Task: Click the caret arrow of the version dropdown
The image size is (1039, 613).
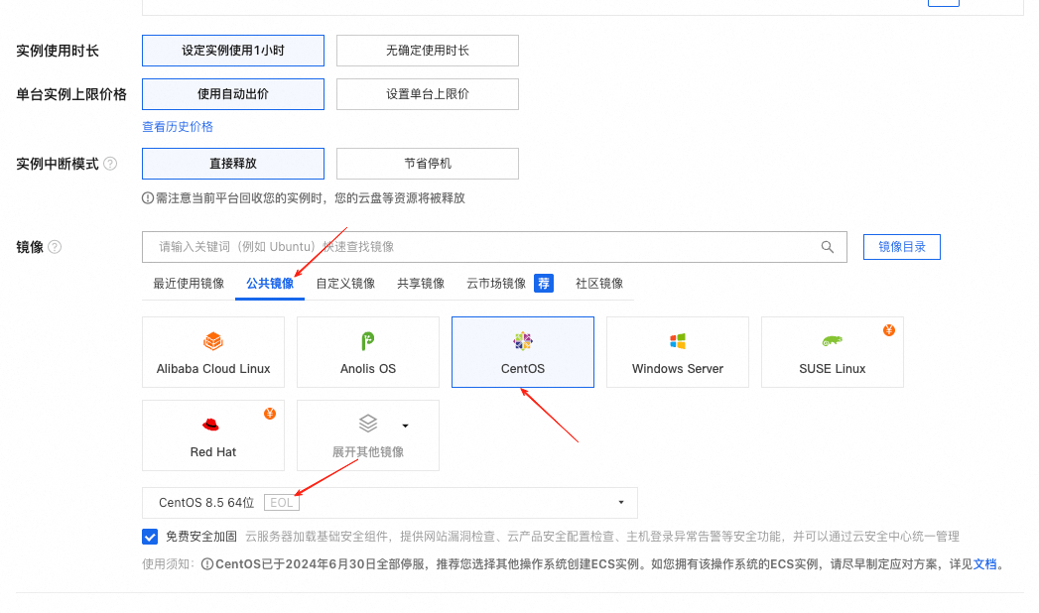Action: 621,503
